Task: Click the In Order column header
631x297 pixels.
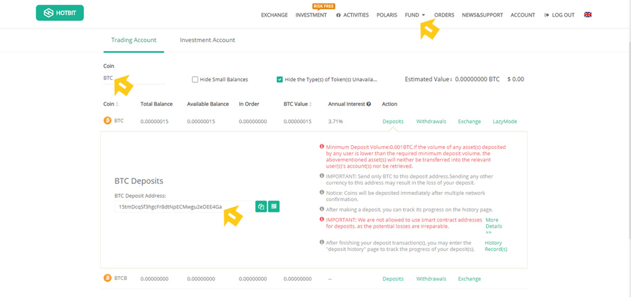Action: (x=249, y=104)
